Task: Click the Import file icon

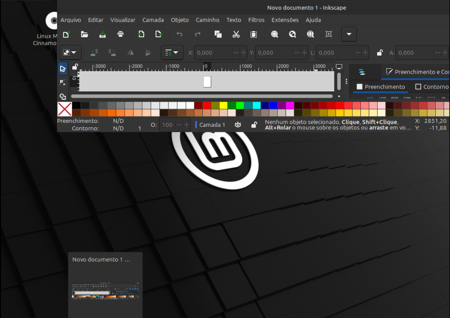Action: (141, 34)
